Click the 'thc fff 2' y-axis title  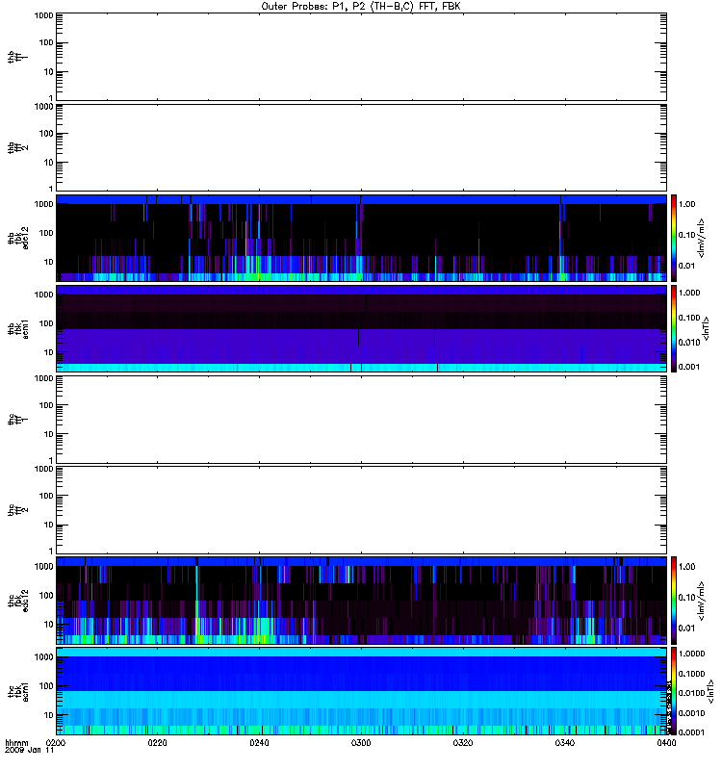(18, 510)
